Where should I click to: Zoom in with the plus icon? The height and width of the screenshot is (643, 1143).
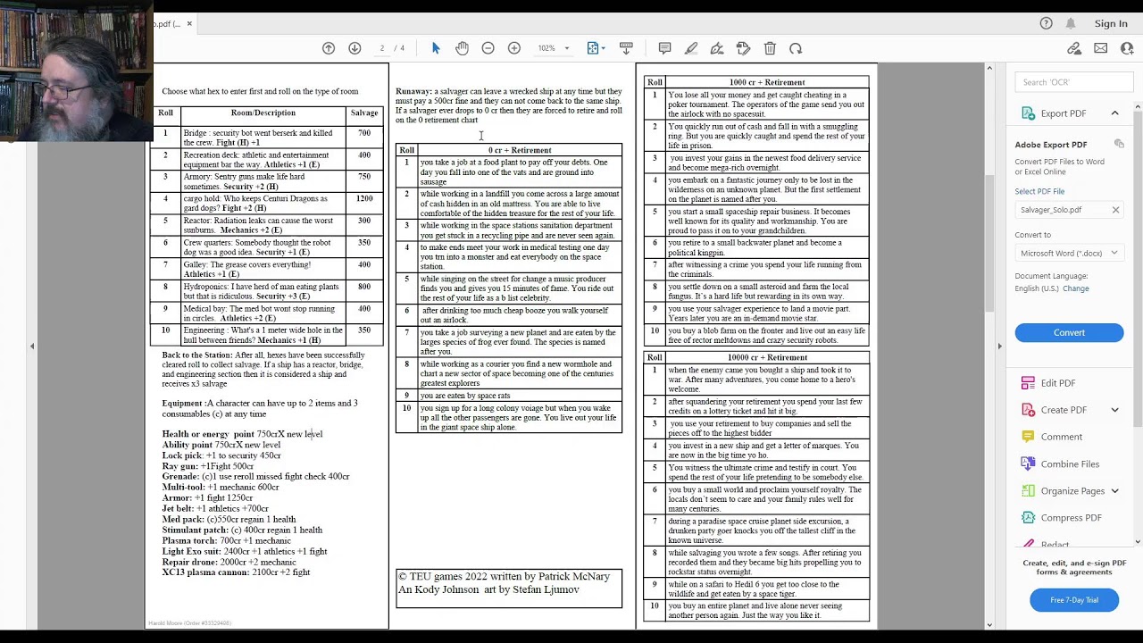click(x=514, y=48)
